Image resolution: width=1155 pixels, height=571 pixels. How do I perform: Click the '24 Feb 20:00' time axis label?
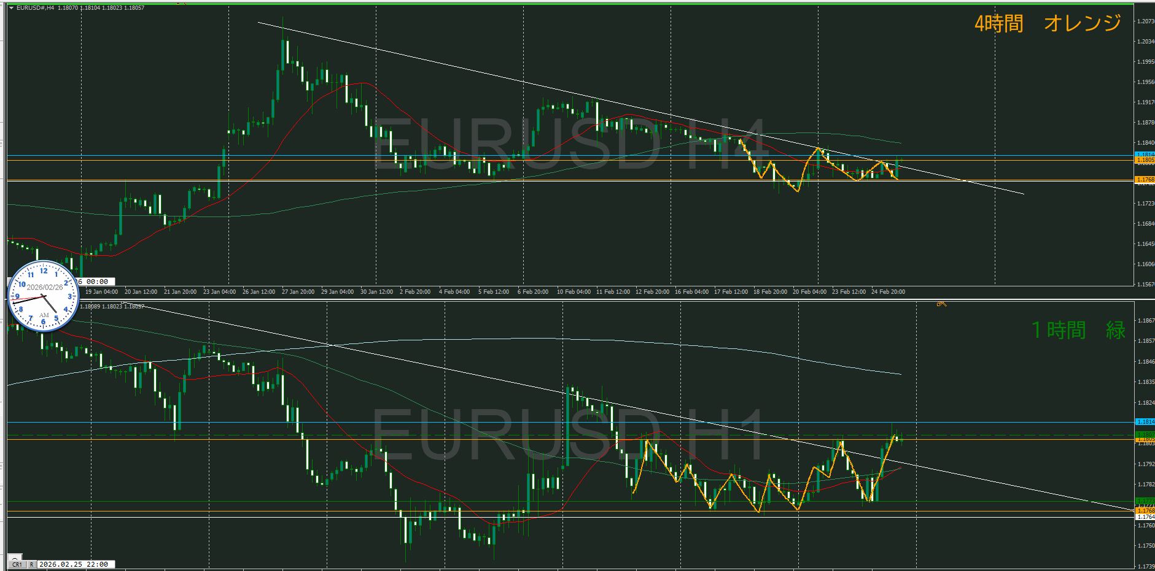tap(888, 292)
